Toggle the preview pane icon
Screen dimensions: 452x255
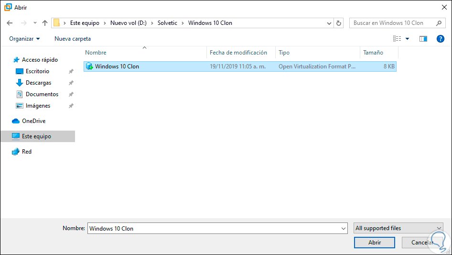(x=423, y=39)
